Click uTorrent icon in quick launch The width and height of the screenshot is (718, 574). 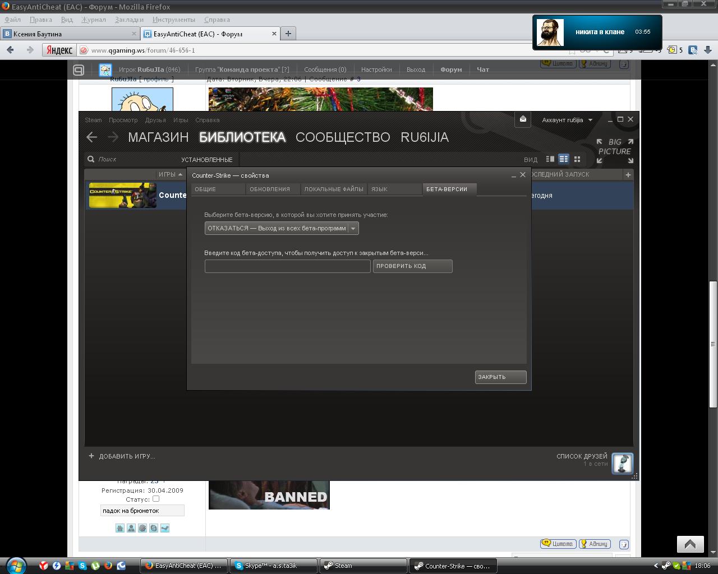coord(95,566)
